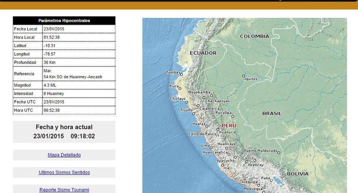
Task: Click the reference text mentioning Huarmey-Ancash
Action: 73,77
